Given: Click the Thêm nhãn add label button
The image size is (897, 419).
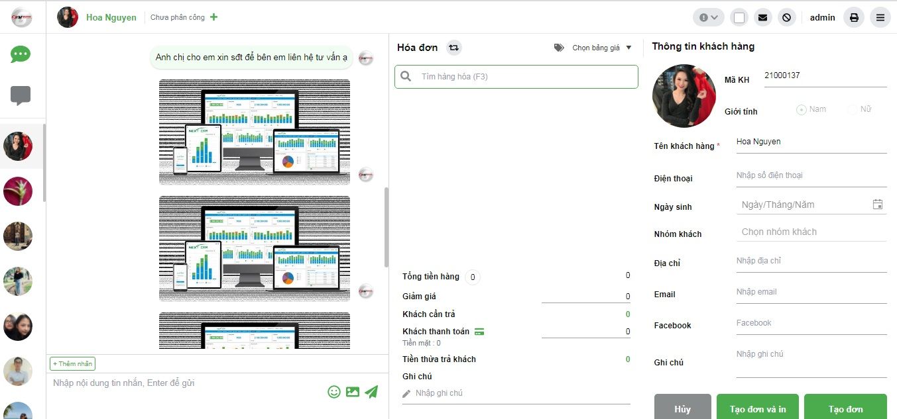Looking at the screenshot, I should (72, 363).
